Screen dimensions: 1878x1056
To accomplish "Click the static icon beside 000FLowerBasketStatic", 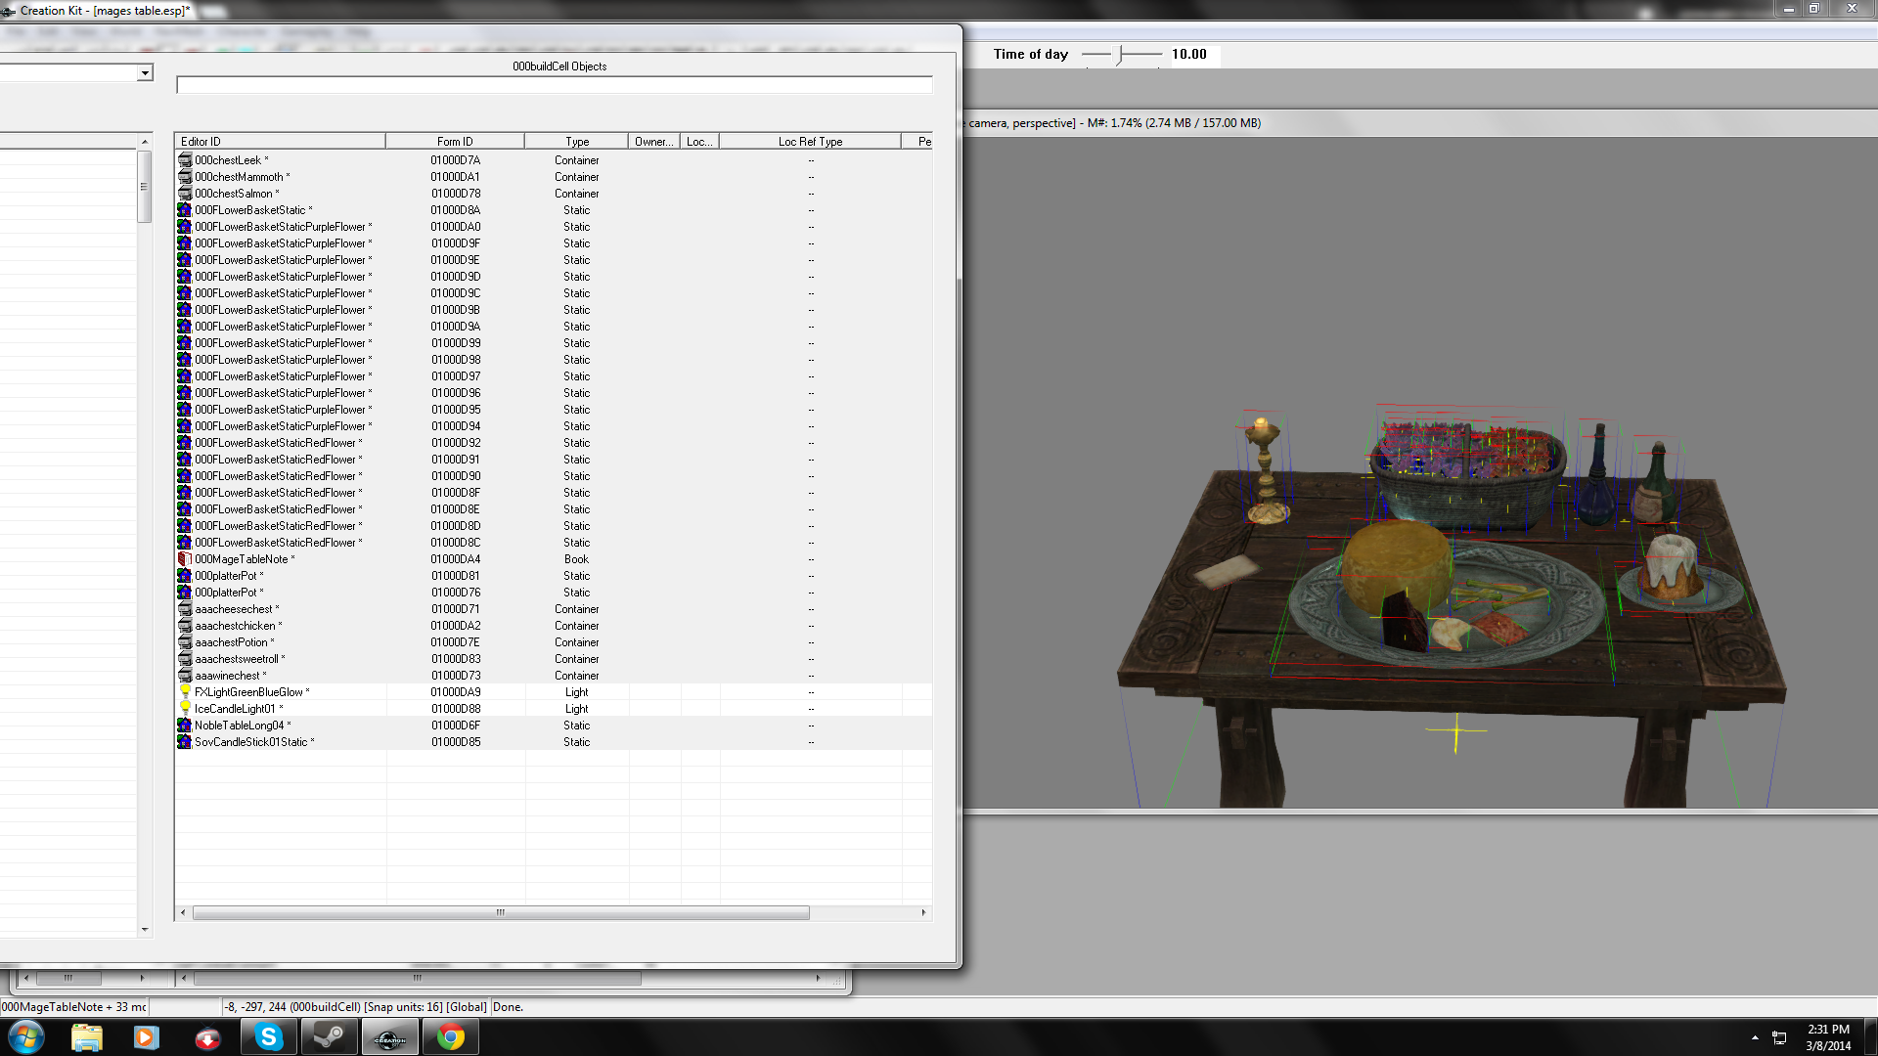I will click(185, 209).
